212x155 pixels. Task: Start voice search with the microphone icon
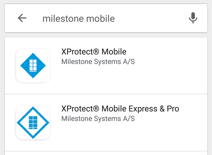click(x=193, y=18)
